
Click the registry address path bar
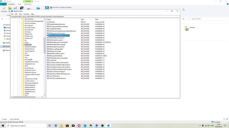[95, 17]
